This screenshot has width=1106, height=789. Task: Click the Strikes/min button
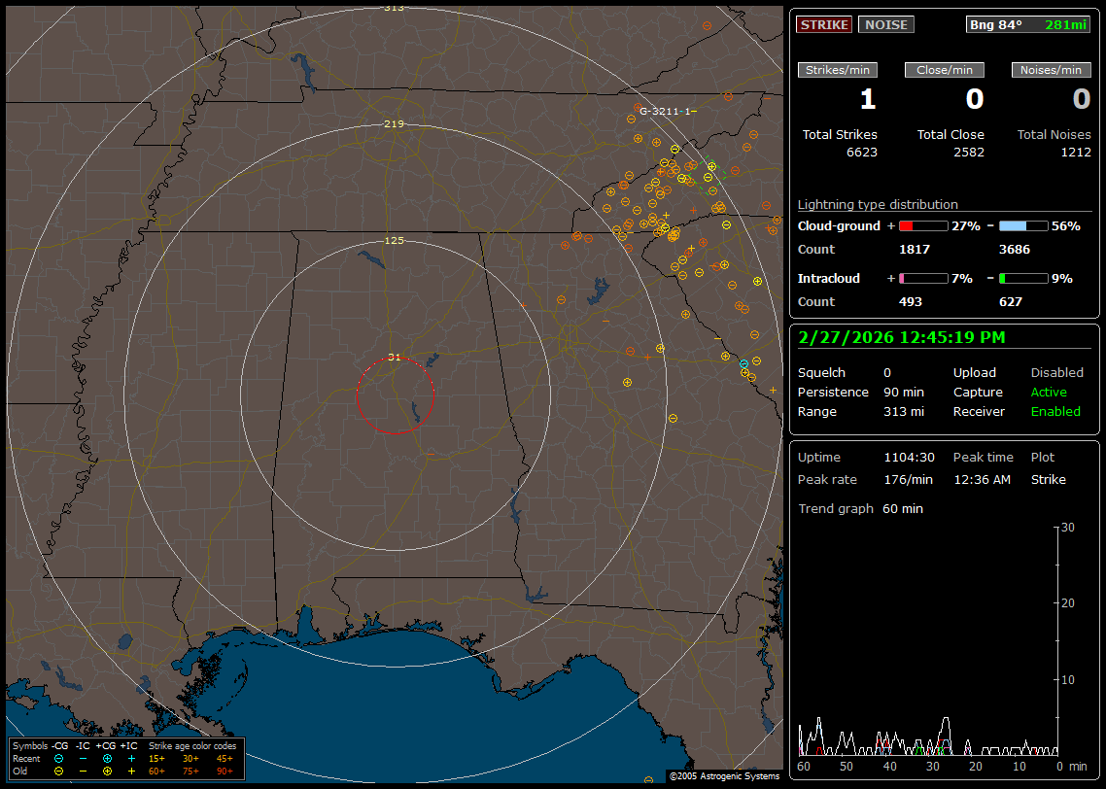click(838, 70)
